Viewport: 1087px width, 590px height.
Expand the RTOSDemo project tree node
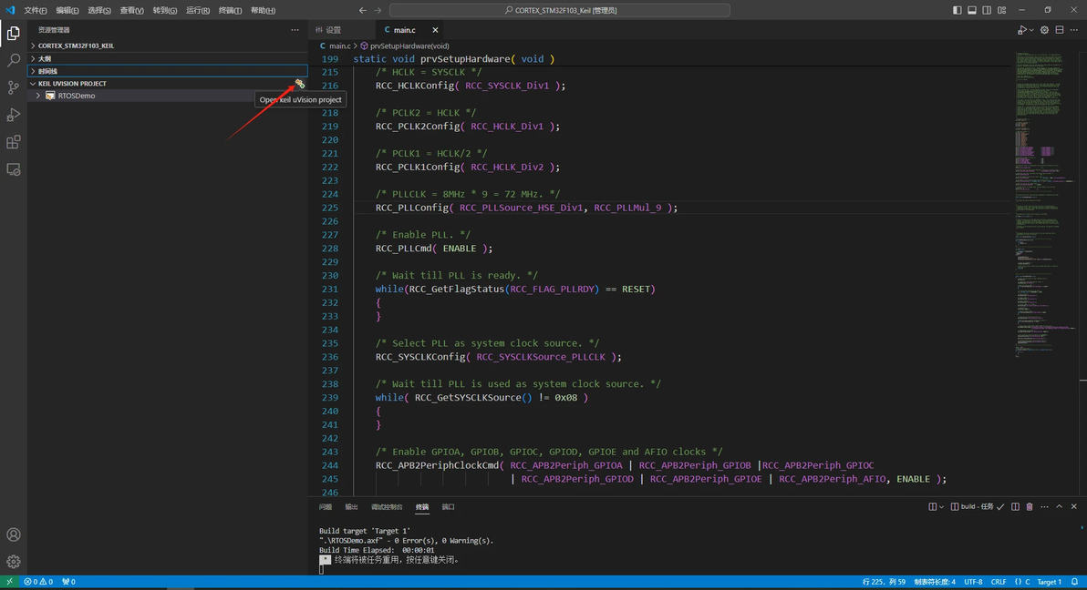(x=38, y=96)
